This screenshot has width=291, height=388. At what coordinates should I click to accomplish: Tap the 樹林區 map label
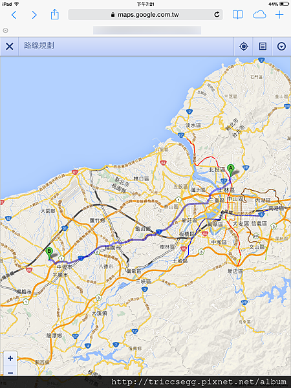[x=167, y=247]
